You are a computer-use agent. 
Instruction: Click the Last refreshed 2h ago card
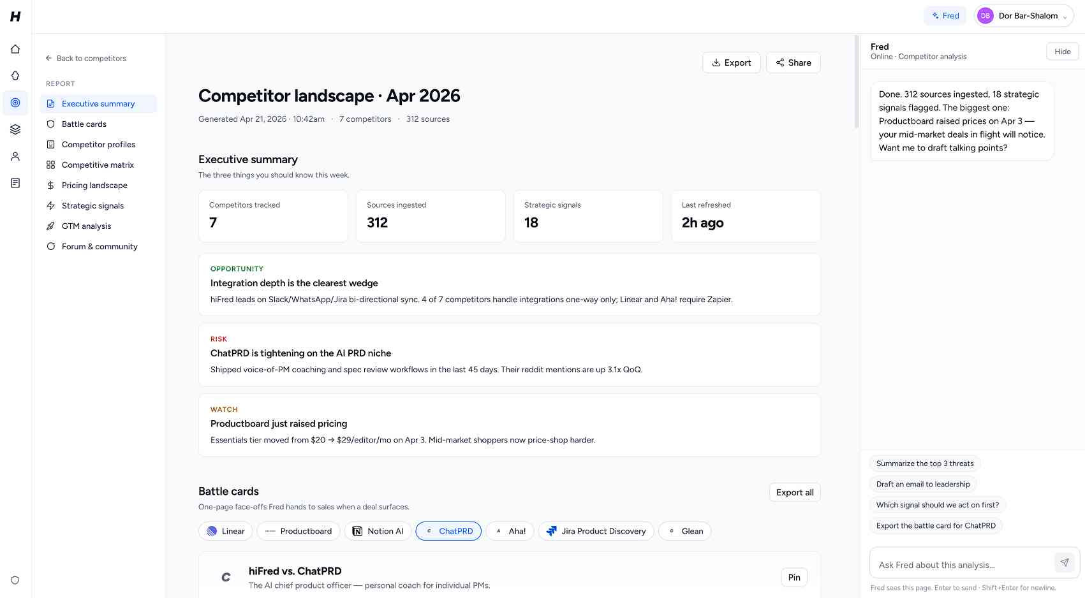pos(746,216)
